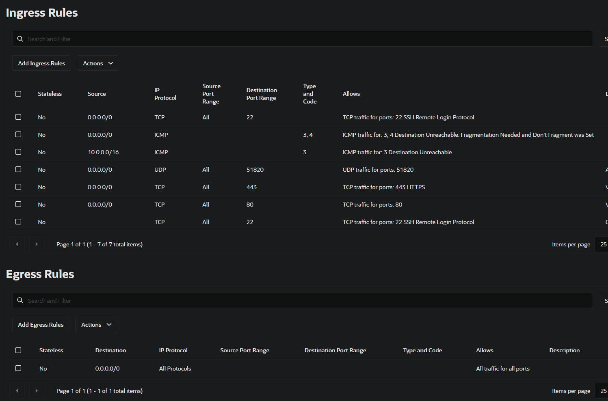Go to previous page of Ingress Rules
Viewport: 608px width, 401px height.
tap(17, 244)
